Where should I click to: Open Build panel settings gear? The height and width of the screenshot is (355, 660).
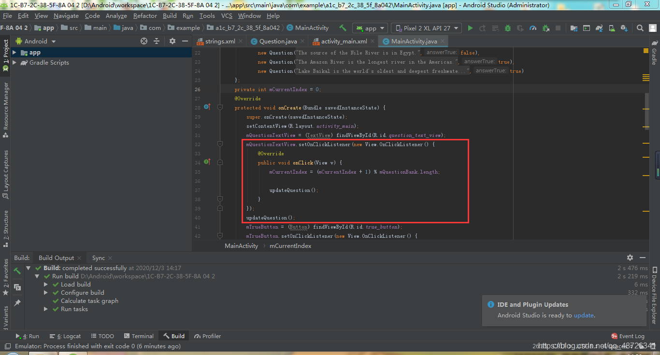tap(630, 258)
